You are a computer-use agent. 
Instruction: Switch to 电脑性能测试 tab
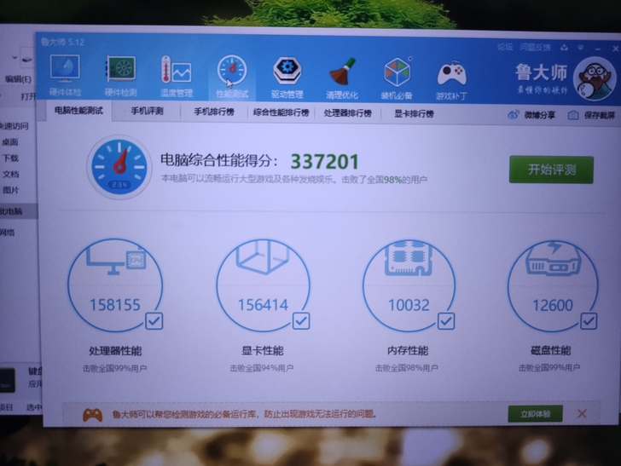pos(78,111)
